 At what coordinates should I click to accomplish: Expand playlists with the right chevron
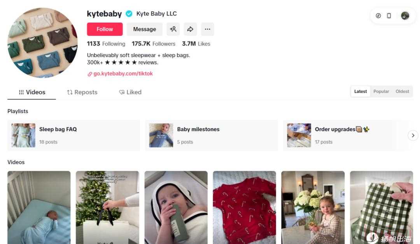tap(413, 135)
